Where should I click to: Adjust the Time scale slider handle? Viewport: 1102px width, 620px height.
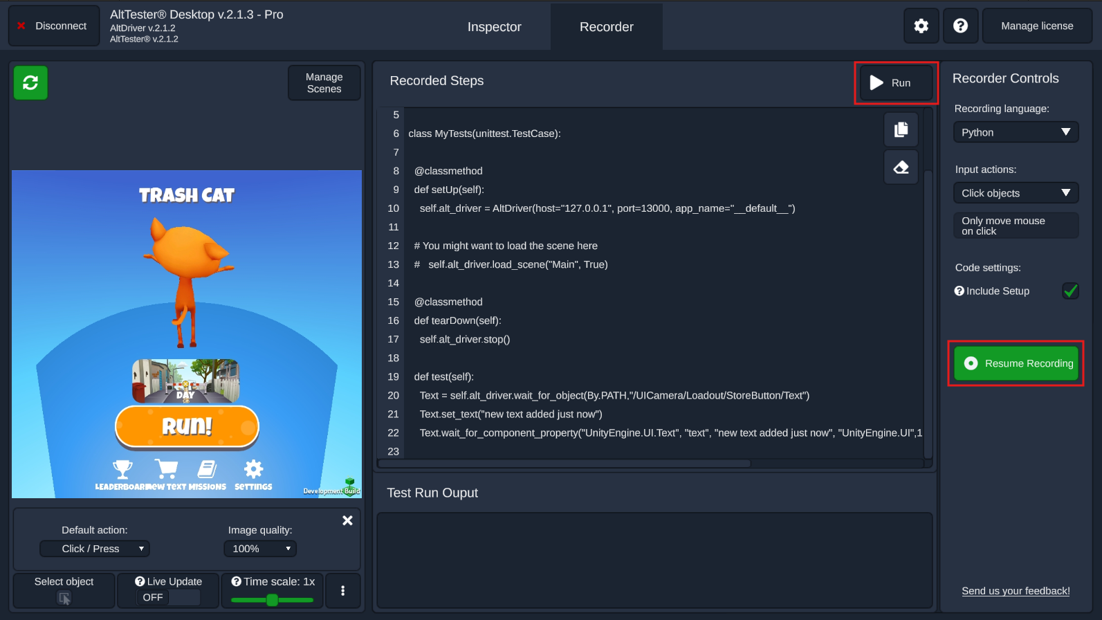click(272, 600)
